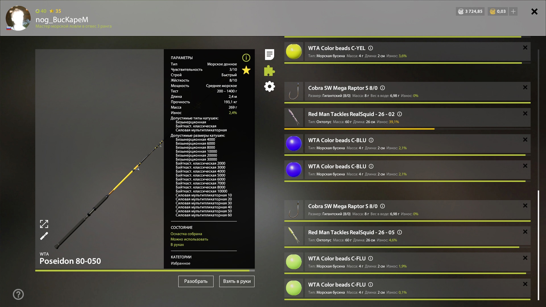Click the Можно использовать status text
The image size is (546, 307).
[189, 239]
